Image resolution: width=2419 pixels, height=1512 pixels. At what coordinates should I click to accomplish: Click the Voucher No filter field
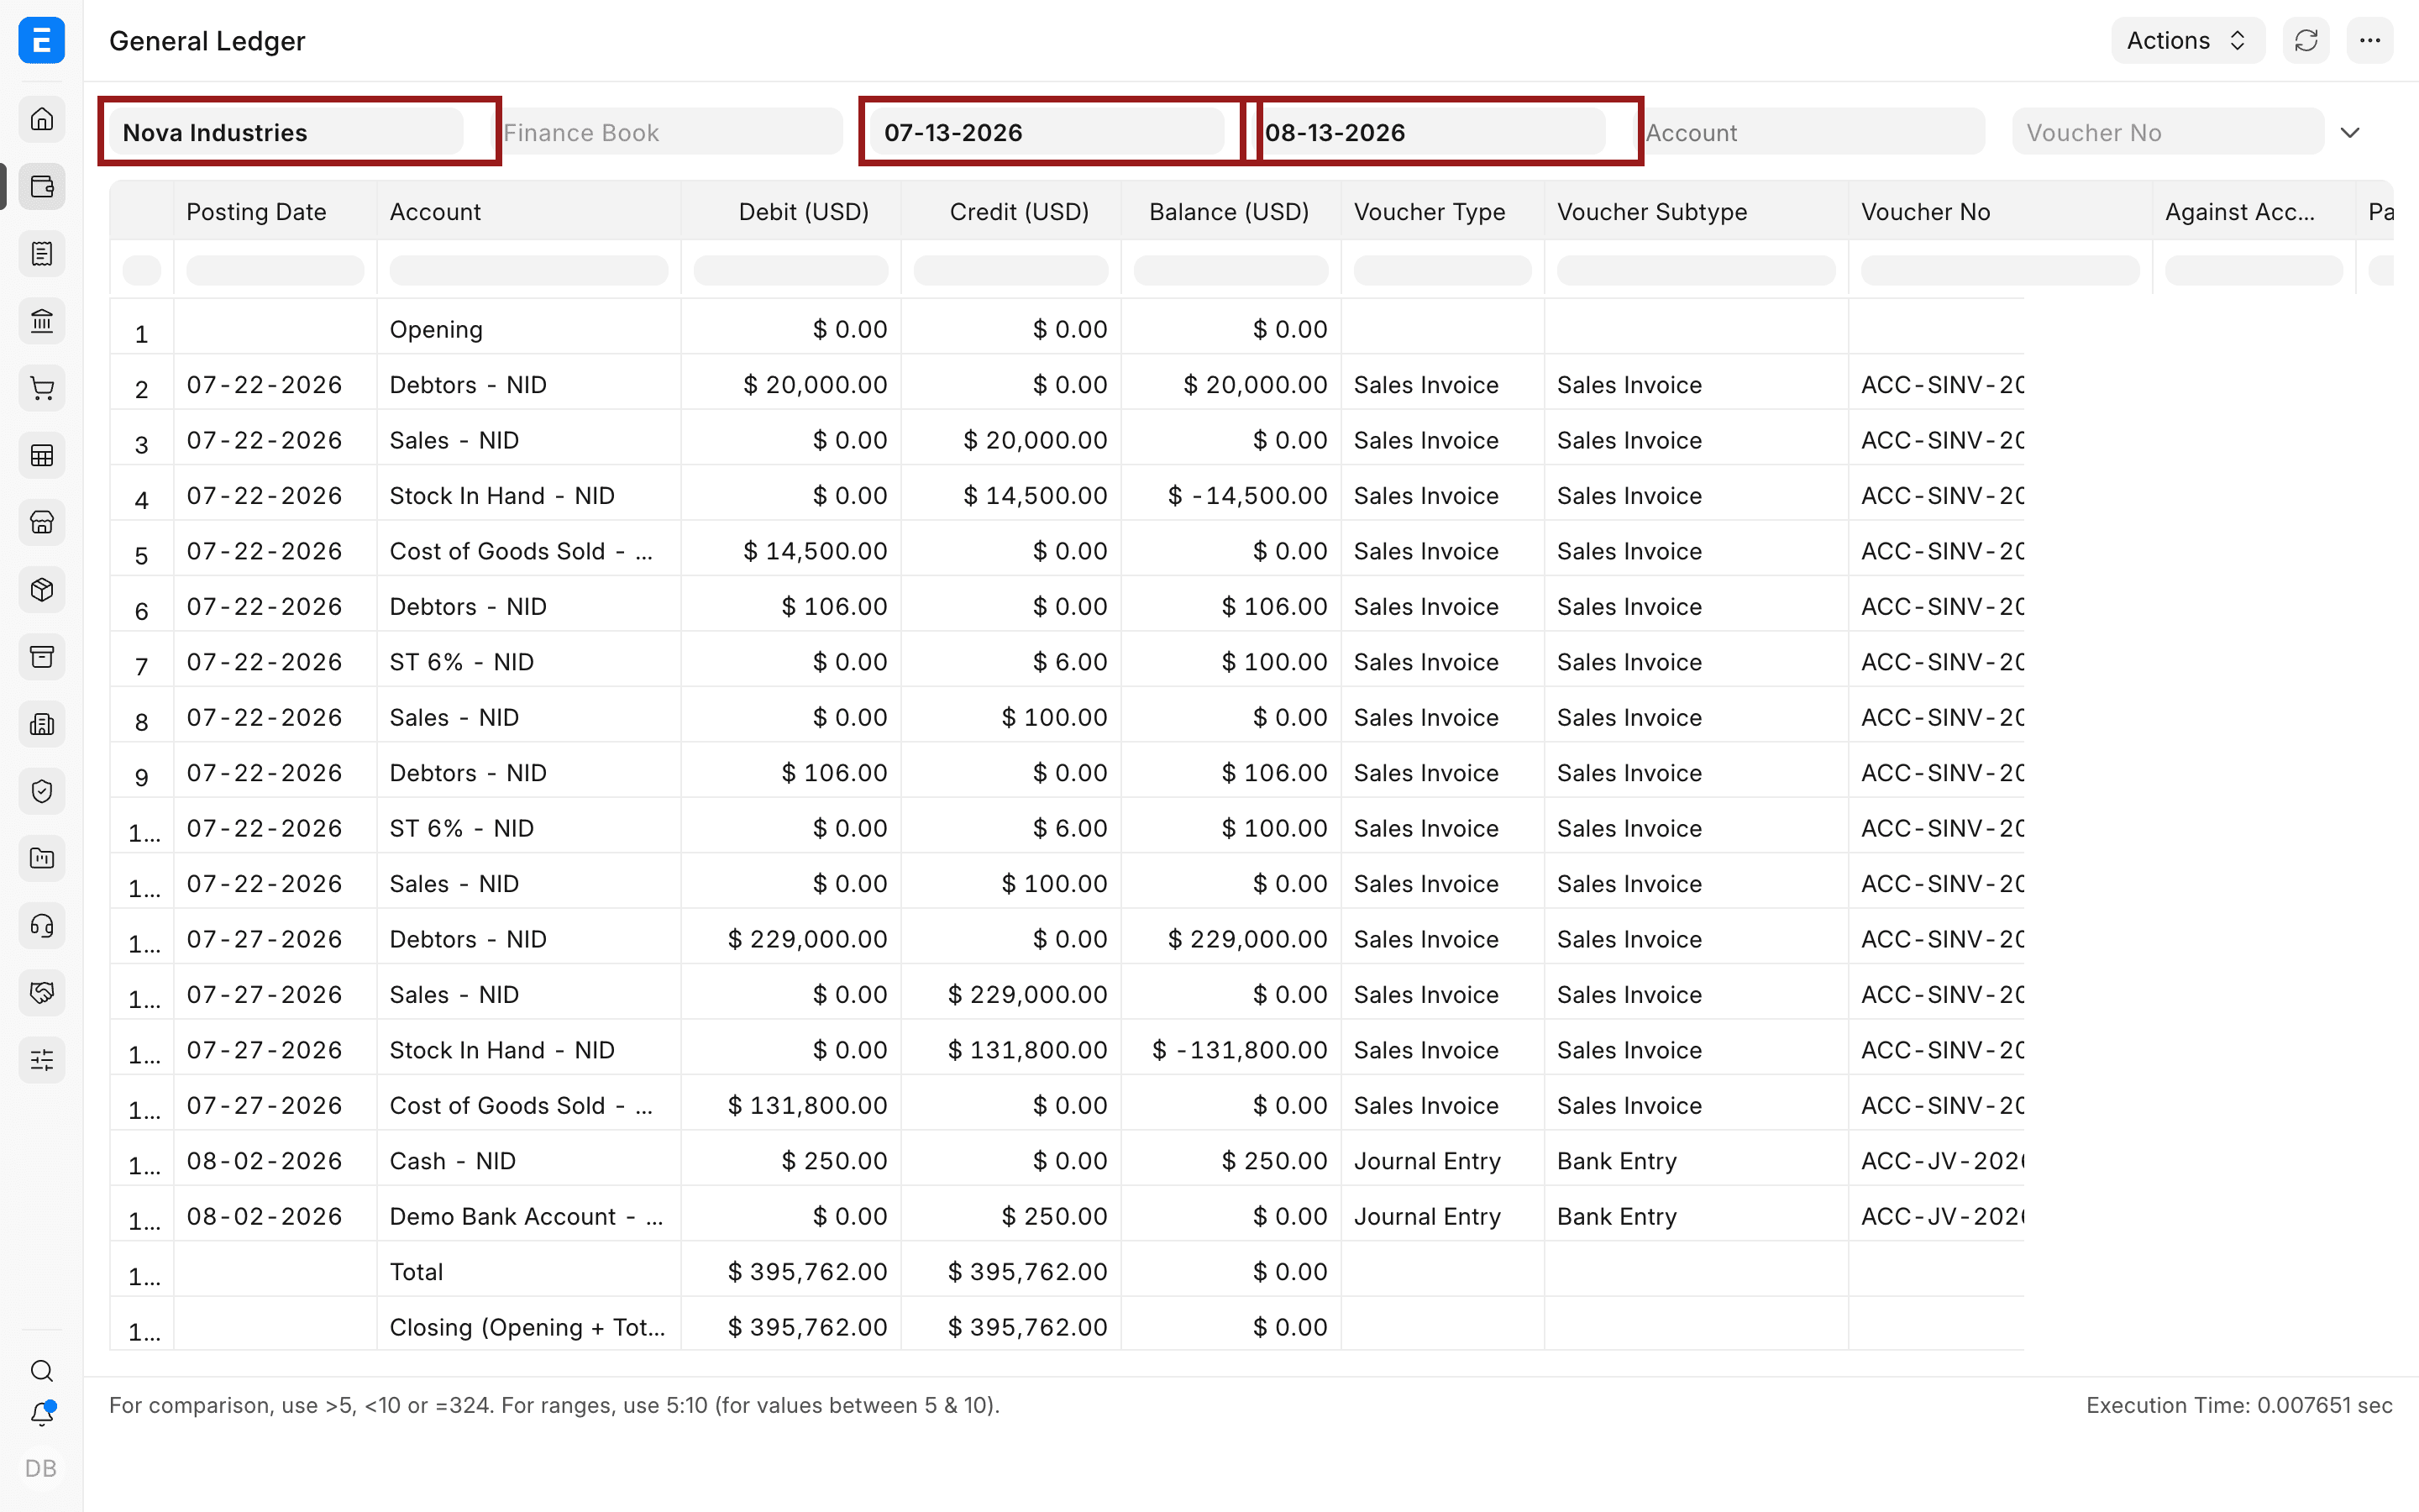point(2168,132)
